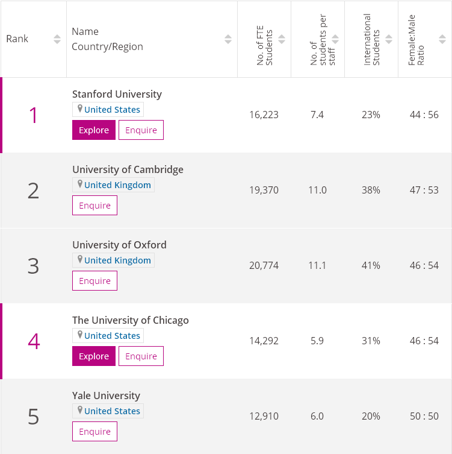This screenshot has width=452, height=454.
Task: Open Stanford University name link
Action: [x=117, y=94]
